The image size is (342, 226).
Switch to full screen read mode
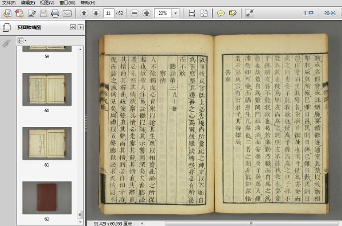pyautogui.click(x=250, y=14)
